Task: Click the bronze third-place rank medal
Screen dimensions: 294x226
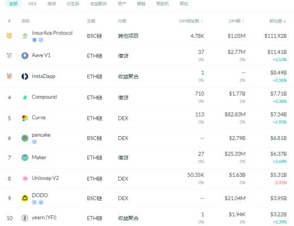Action: (x=9, y=76)
